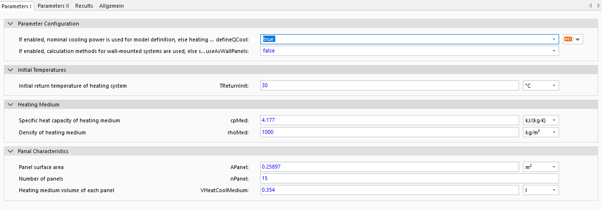Click the "Initial return temperature of heating system" label
Viewport: 602px width, 209px height.
pyautogui.click(x=73, y=86)
